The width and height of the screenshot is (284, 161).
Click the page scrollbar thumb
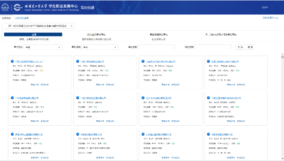point(283,57)
